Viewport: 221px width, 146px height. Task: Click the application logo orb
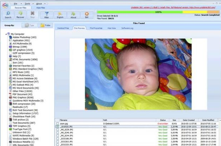point(4,4)
